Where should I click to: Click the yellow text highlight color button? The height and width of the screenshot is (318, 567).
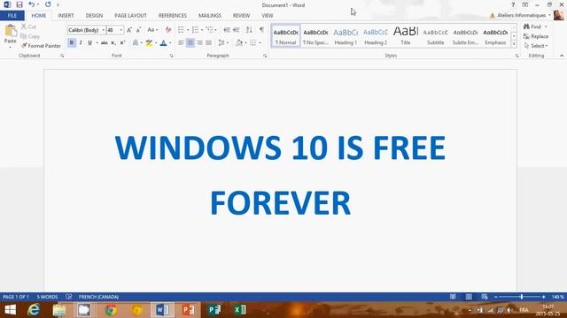pos(149,43)
